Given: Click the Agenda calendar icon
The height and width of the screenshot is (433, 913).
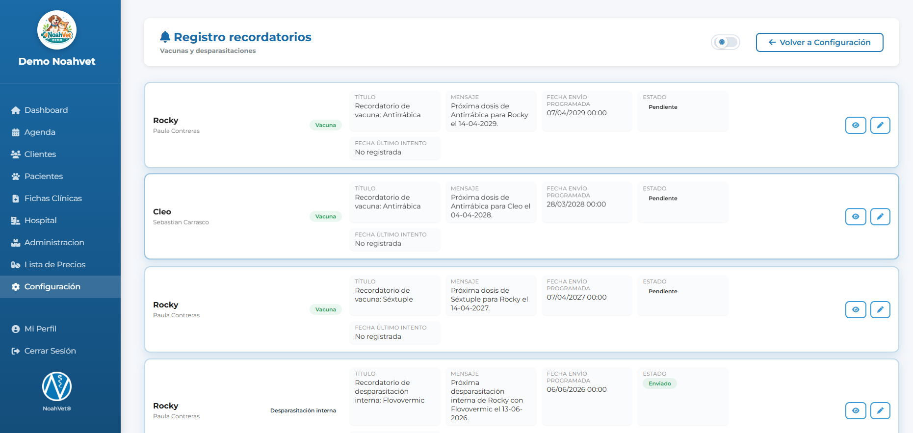Looking at the screenshot, I should click(x=16, y=132).
